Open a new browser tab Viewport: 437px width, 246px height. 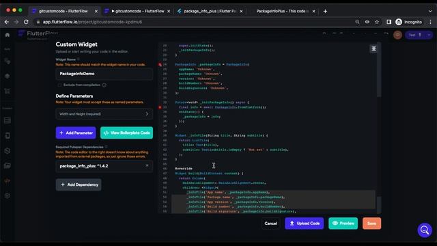pyautogui.click(x=325, y=11)
